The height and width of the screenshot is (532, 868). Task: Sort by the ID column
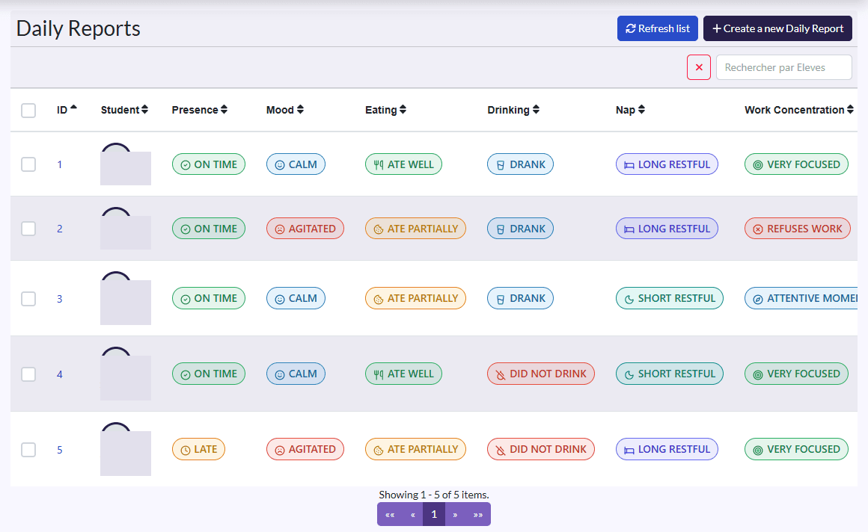click(x=67, y=110)
